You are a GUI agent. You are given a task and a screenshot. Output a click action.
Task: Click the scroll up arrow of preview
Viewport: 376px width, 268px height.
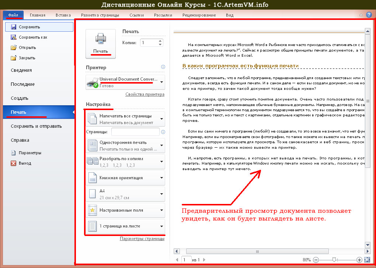(368, 31)
